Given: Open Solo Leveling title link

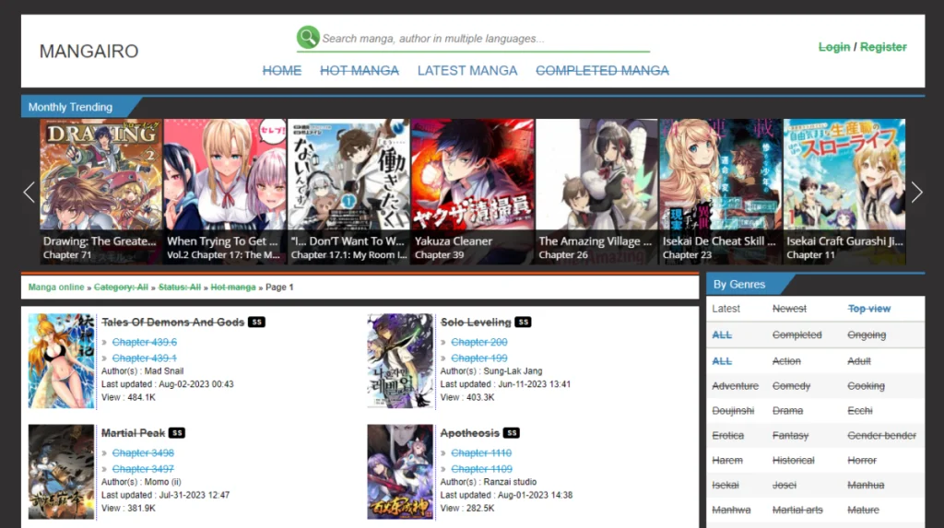Looking at the screenshot, I should tap(476, 323).
